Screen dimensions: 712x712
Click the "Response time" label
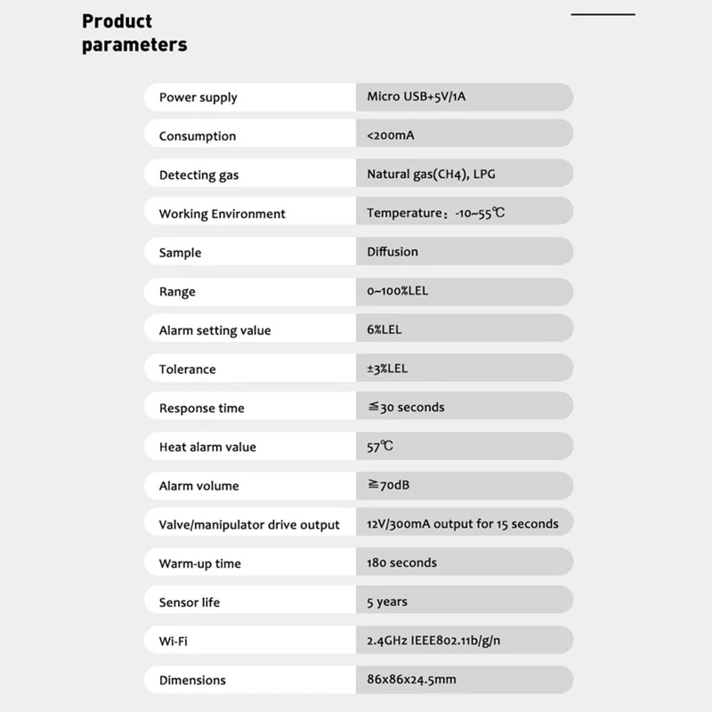click(x=201, y=409)
